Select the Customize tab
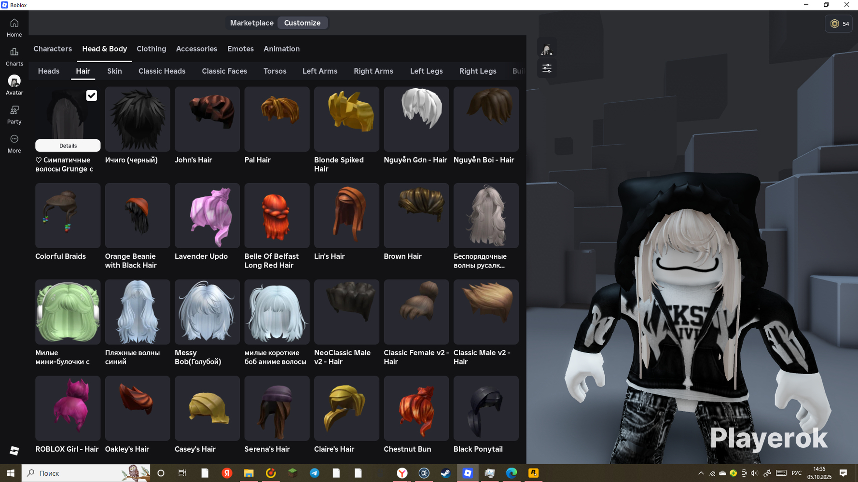Viewport: 858px width, 482px height. click(x=302, y=23)
